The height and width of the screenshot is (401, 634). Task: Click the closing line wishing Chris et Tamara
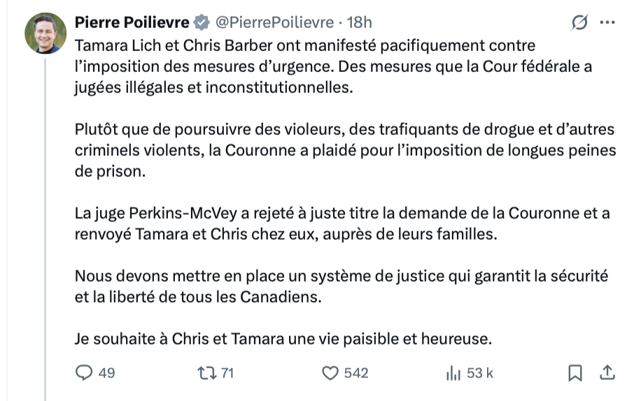283,340
